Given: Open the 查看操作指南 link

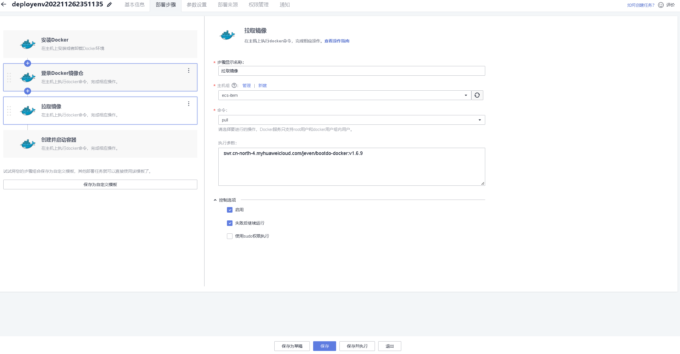Looking at the screenshot, I should (x=337, y=41).
